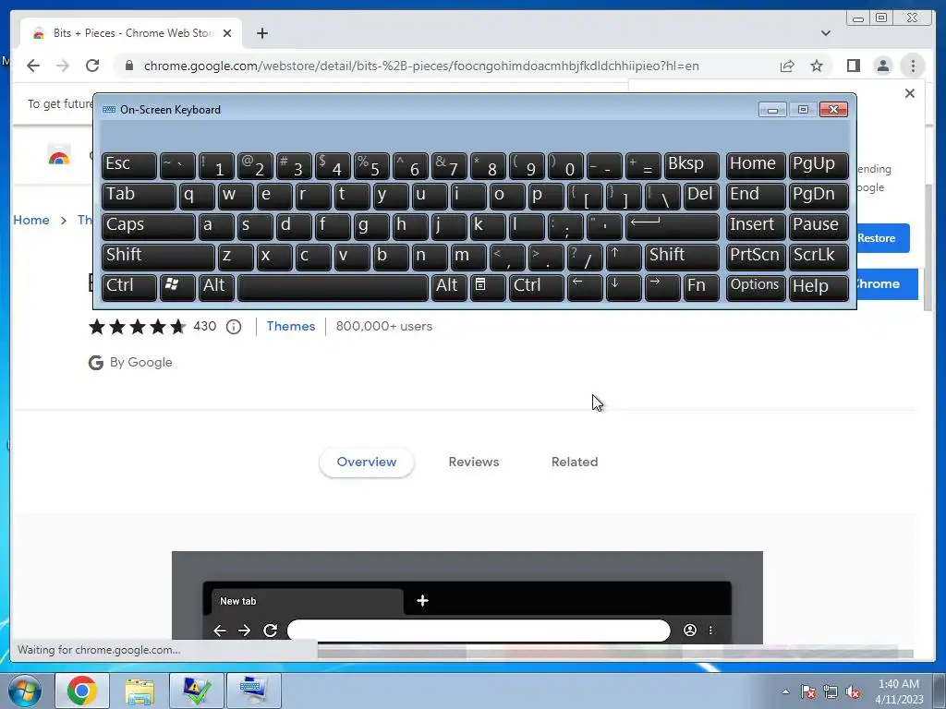Click the muted volume tray icon
946x709 pixels.
click(853, 692)
